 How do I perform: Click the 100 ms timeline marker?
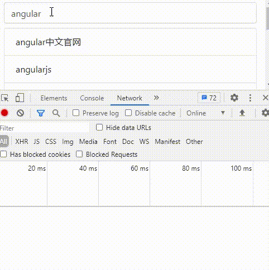241,168
